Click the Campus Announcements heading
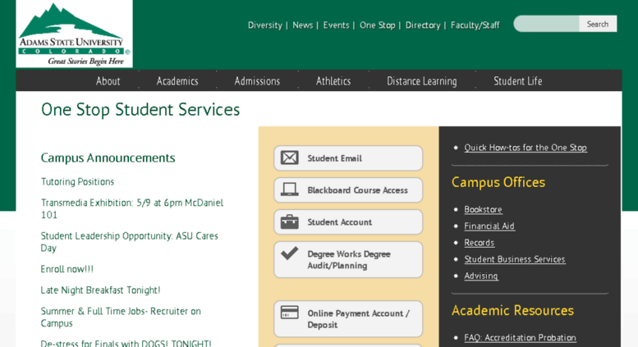Image resolution: width=638 pixels, height=347 pixels. point(108,158)
